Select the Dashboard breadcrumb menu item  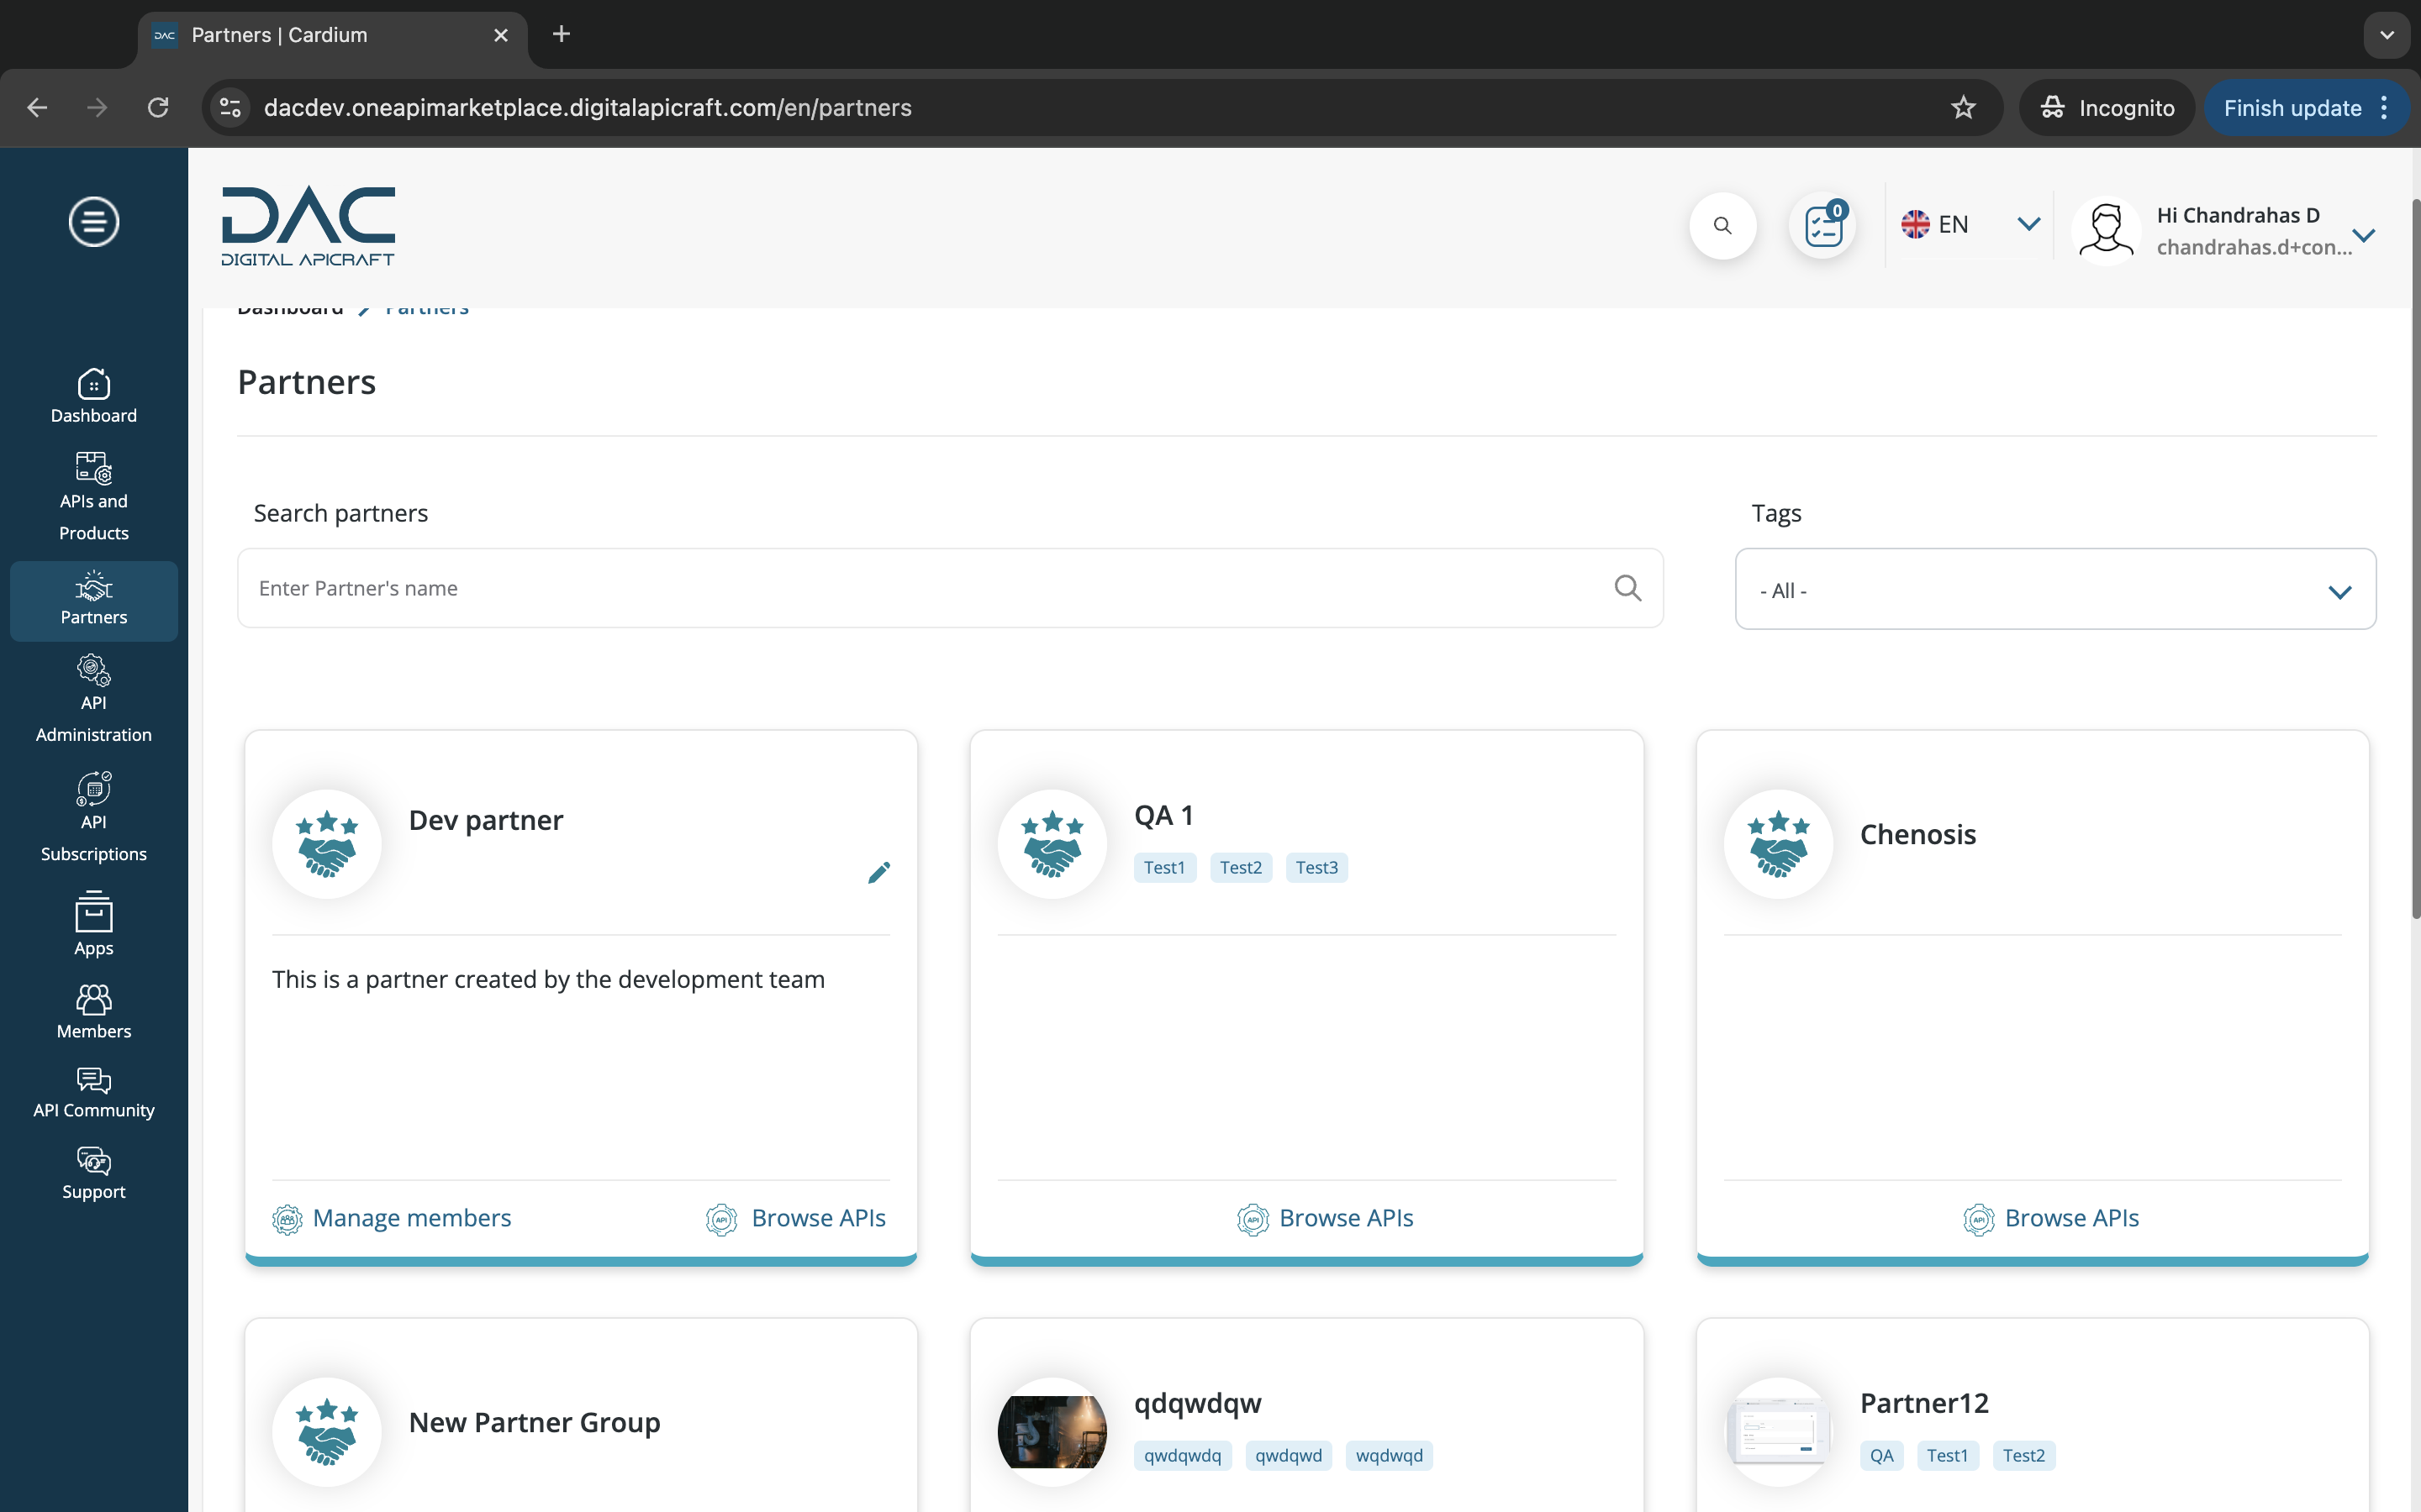[289, 307]
